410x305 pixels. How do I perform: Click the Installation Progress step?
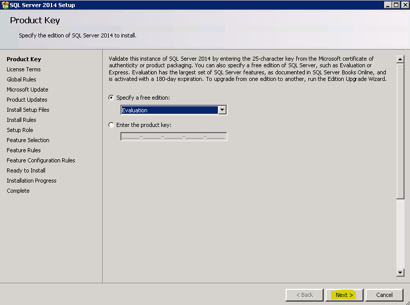31,181
